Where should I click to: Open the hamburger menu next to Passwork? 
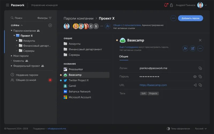(x=7, y=5)
